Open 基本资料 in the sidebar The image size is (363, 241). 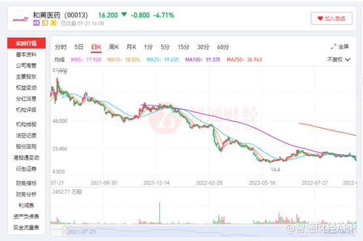tap(26, 54)
